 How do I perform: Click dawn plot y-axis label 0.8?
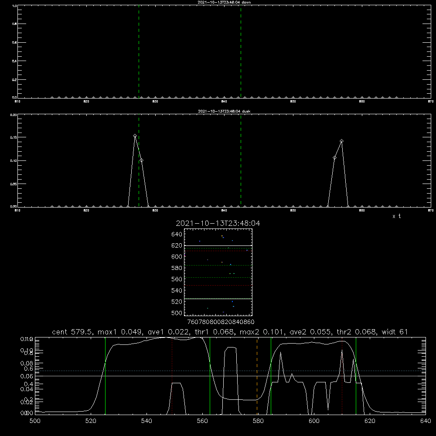point(14,24)
